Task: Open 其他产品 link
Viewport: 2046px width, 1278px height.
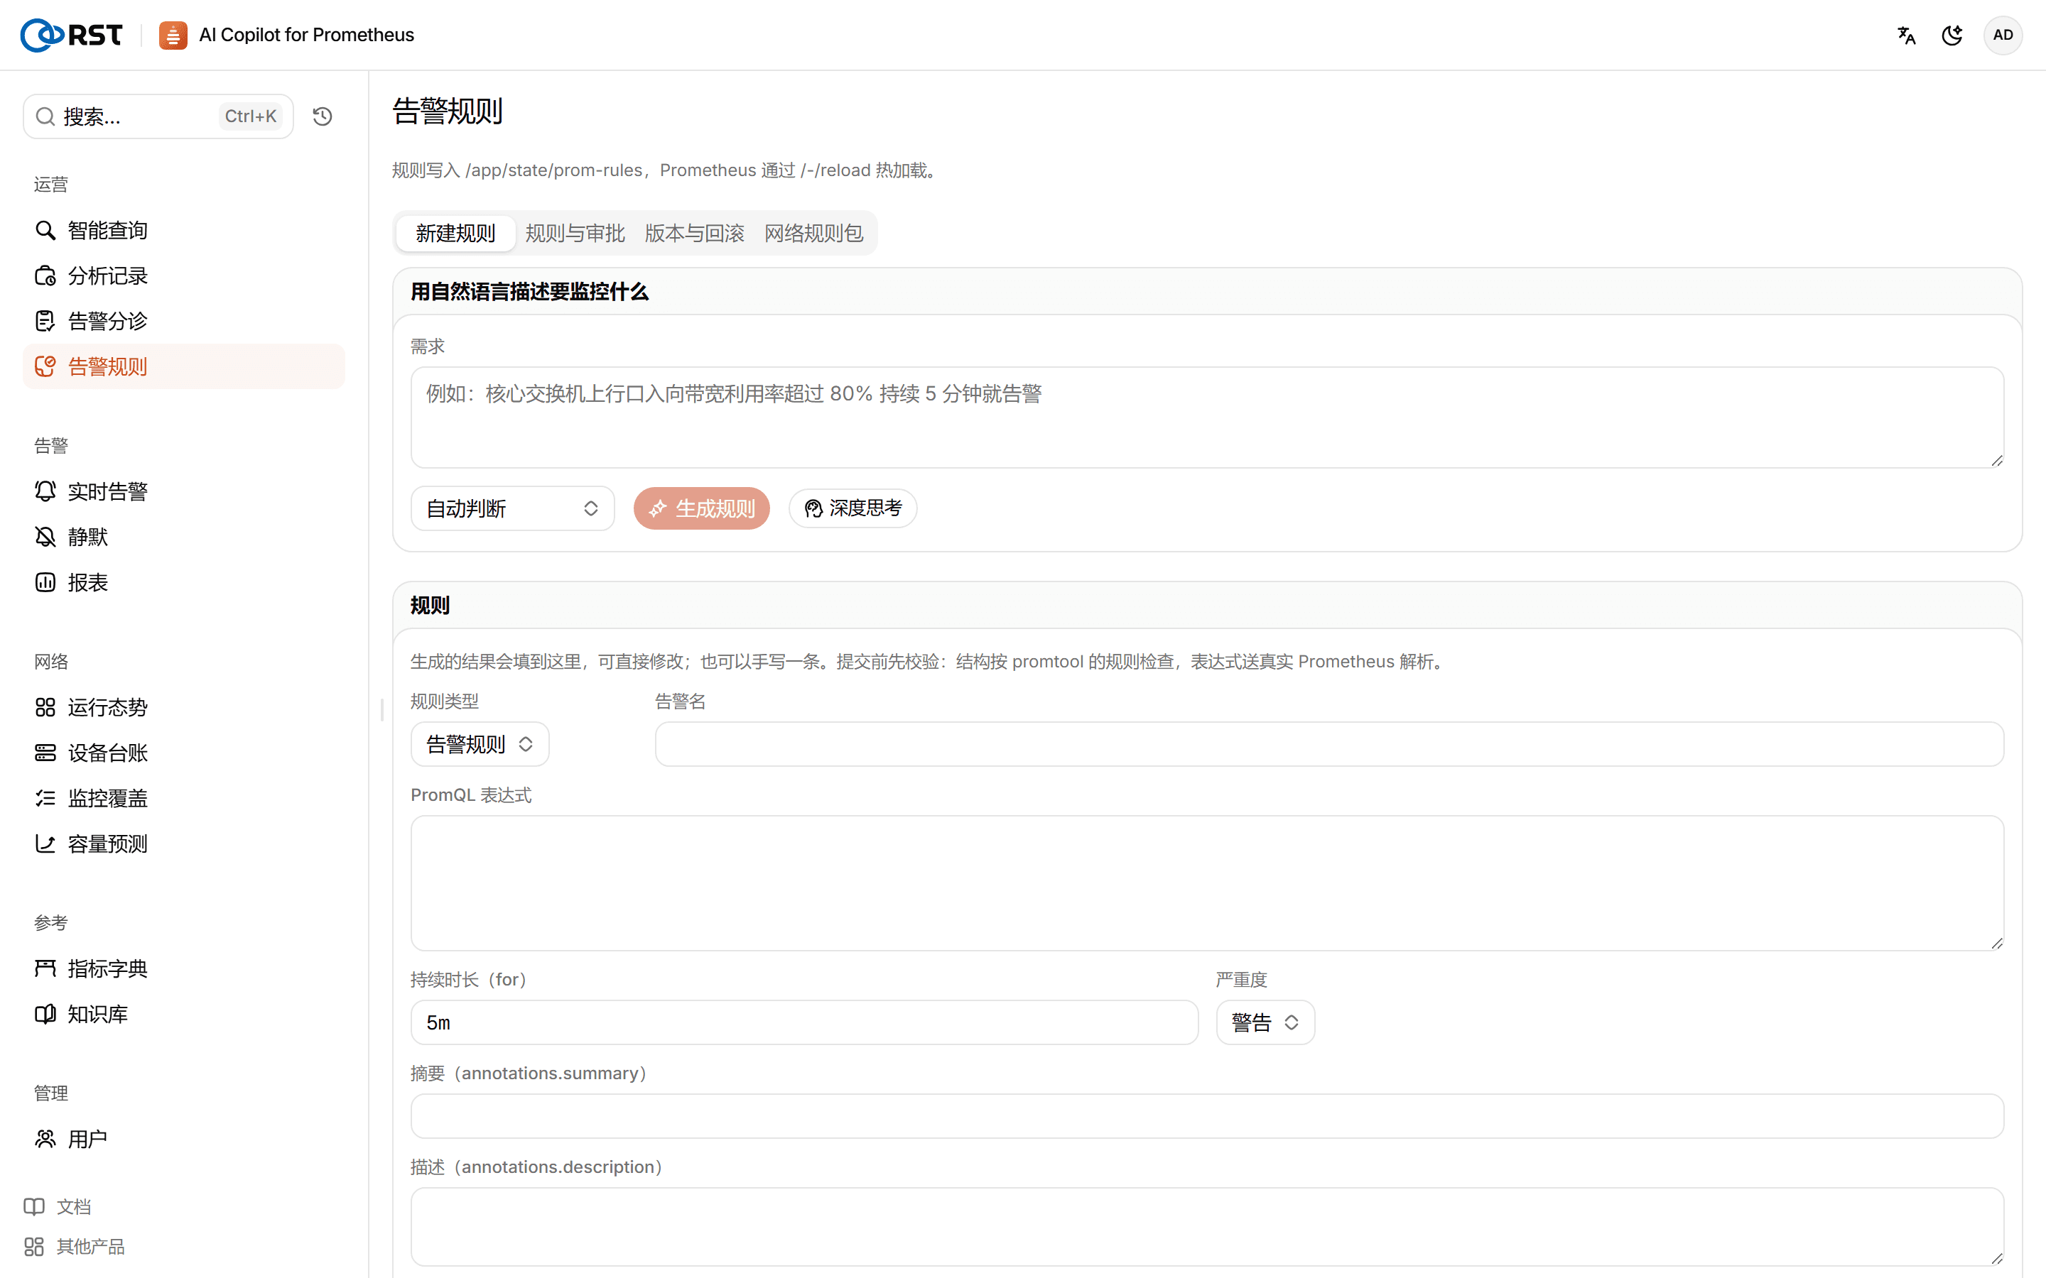Action: (75, 1246)
